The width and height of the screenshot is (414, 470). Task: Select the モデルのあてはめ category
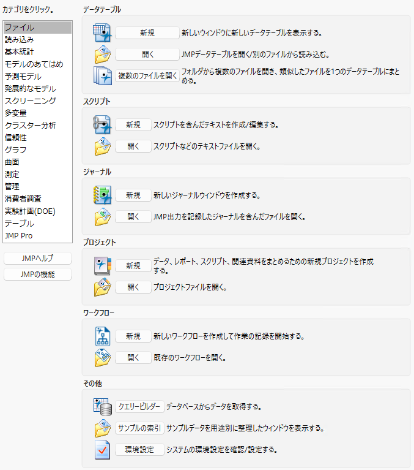[x=38, y=64]
